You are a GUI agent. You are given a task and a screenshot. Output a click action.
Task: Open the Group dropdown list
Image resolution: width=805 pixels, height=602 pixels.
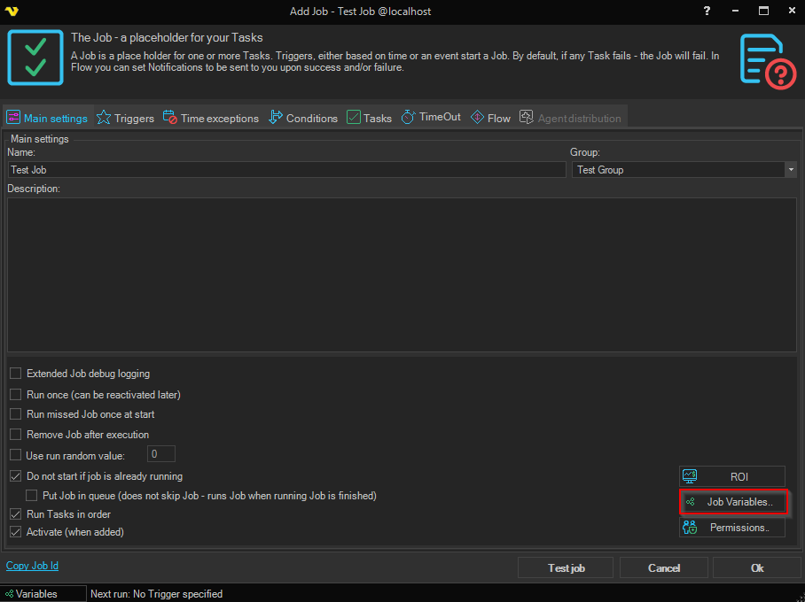pos(789,170)
